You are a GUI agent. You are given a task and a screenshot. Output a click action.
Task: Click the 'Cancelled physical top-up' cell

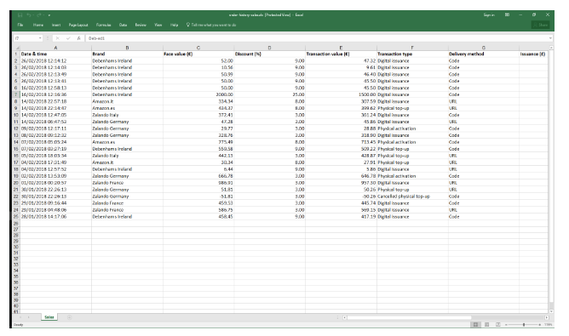[x=412, y=196]
